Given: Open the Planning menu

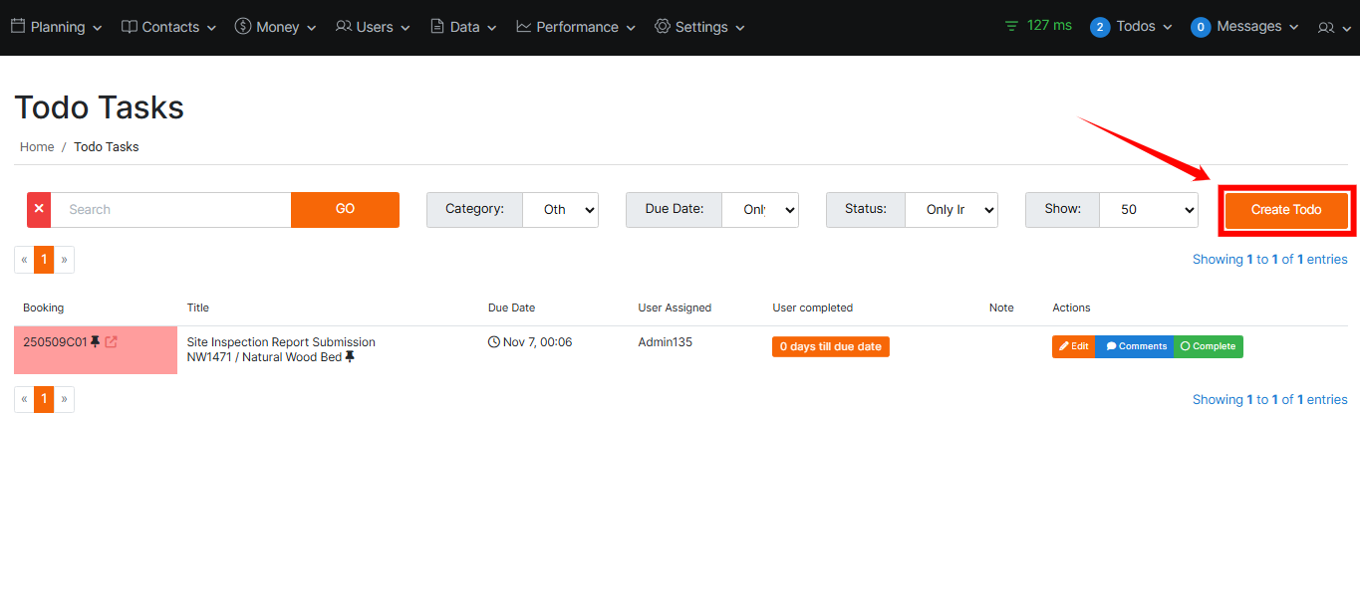Looking at the screenshot, I should (57, 27).
